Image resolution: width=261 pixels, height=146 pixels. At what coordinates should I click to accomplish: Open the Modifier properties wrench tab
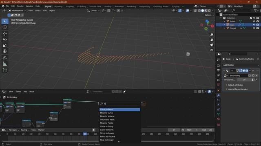pyautogui.click(x=219, y=95)
